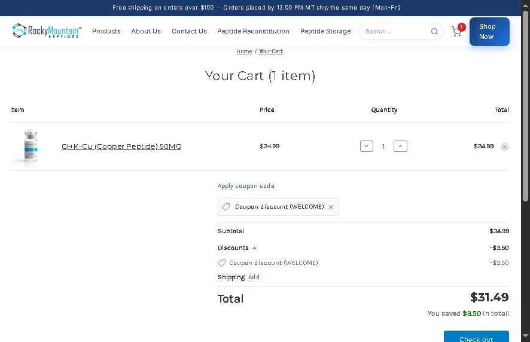The width and height of the screenshot is (530, 342).
Task: Focus the Search input field
Action: pyautogui.click(x=395, y=32)
